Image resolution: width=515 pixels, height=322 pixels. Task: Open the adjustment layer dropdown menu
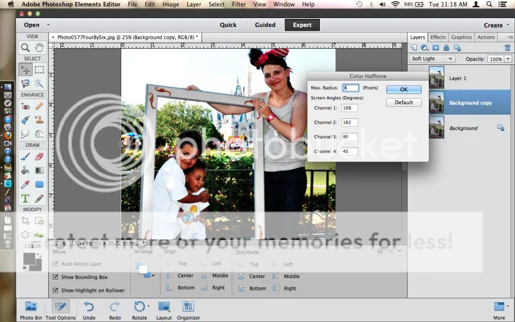coord(424,48)
